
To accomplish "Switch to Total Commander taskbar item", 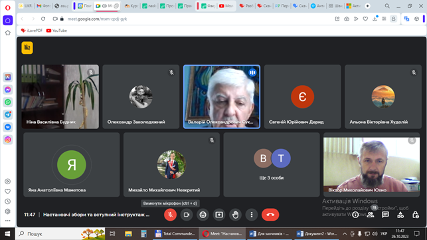I will coord(175,234).
